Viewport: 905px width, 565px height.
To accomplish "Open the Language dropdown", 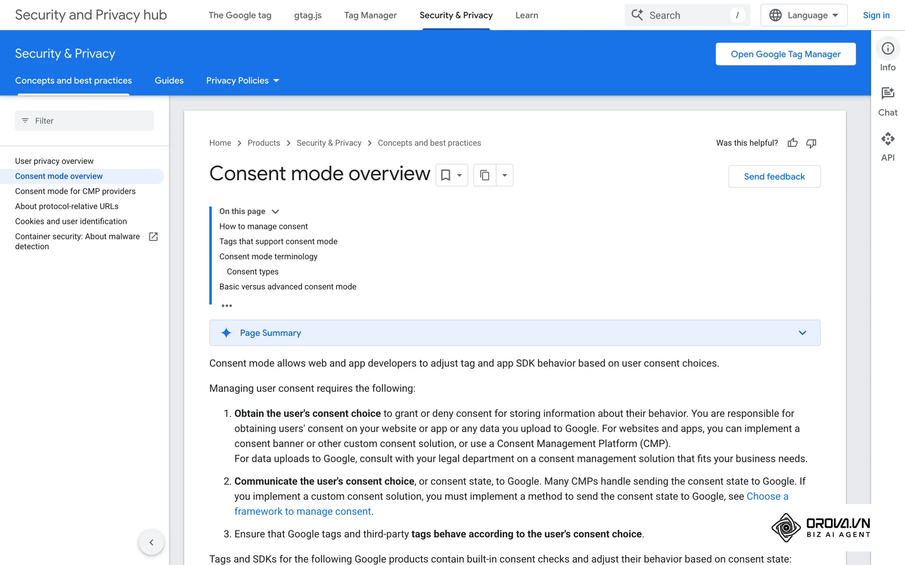I will pos(804,15).
